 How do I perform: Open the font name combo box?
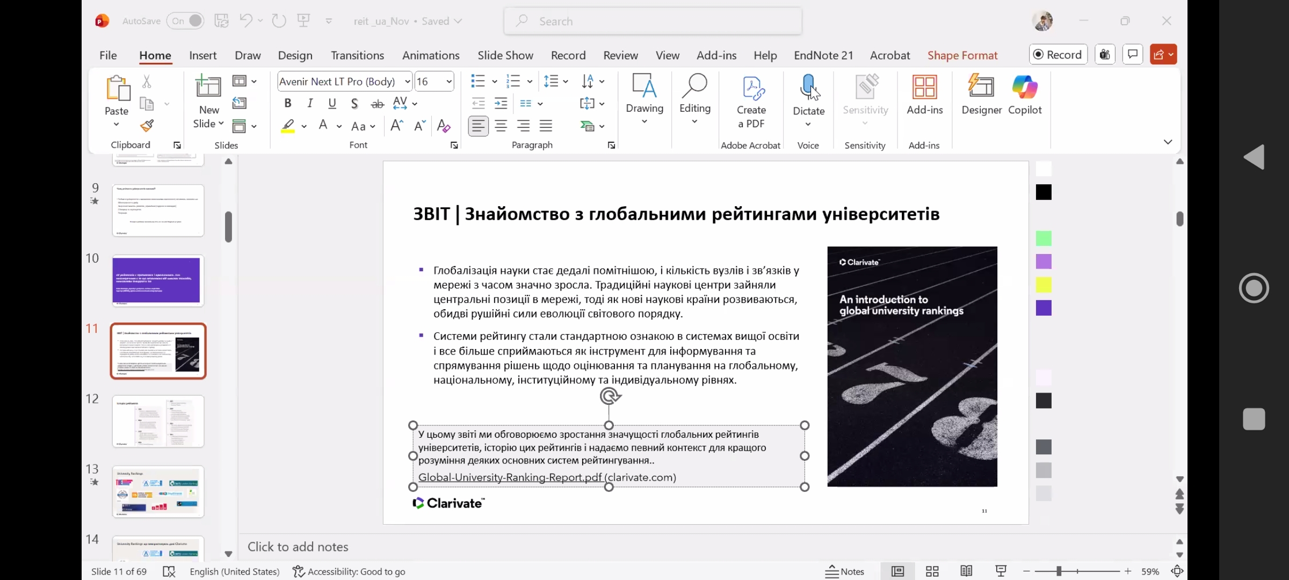pyautogui.click(x=408, y=82)
